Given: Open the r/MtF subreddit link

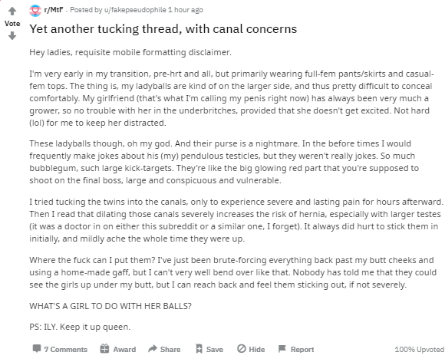Looking at the screenshot, I should (54, 10).
